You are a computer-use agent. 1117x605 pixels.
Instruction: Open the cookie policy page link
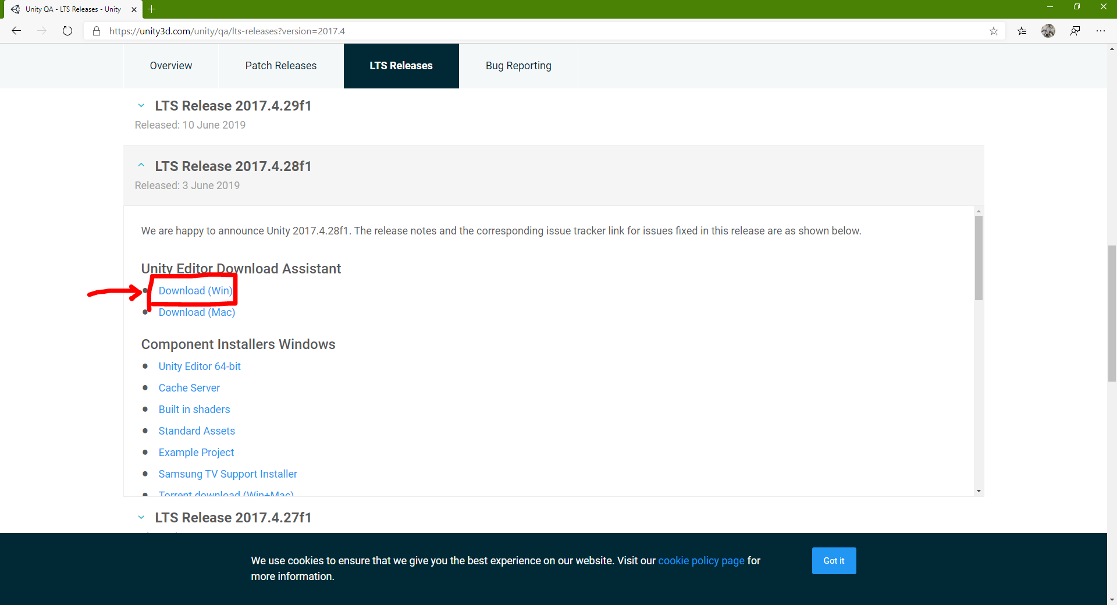(701, 560)
